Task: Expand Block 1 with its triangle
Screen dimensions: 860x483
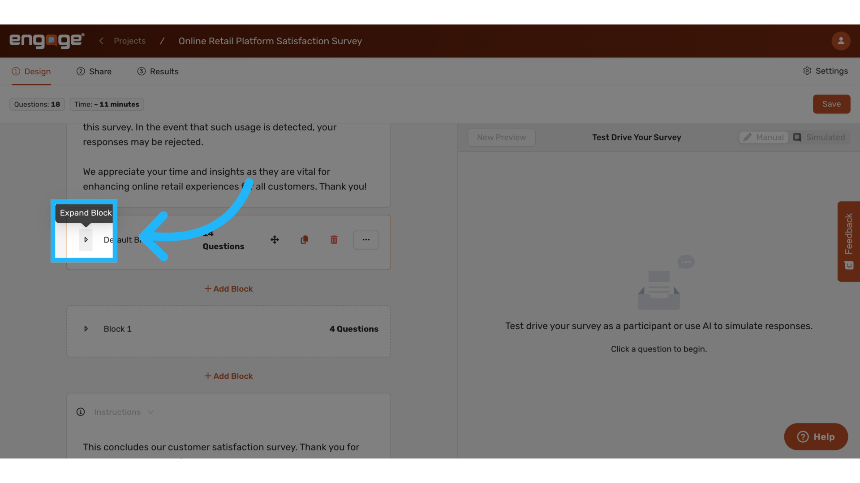Action: tap(86, 329)
